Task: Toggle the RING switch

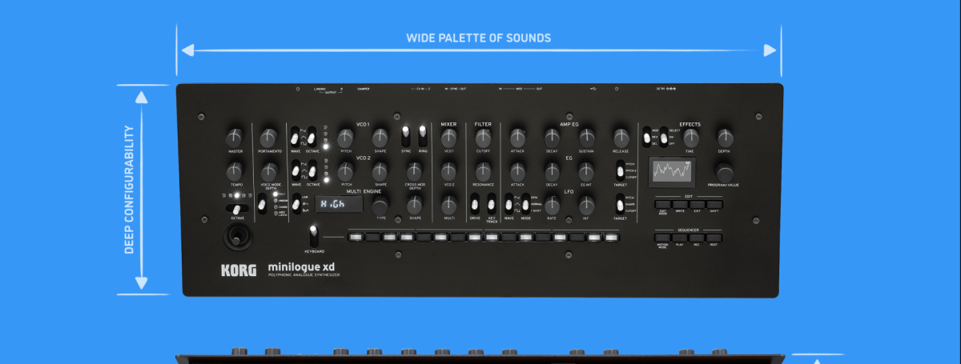Action: tap(423, 134)
